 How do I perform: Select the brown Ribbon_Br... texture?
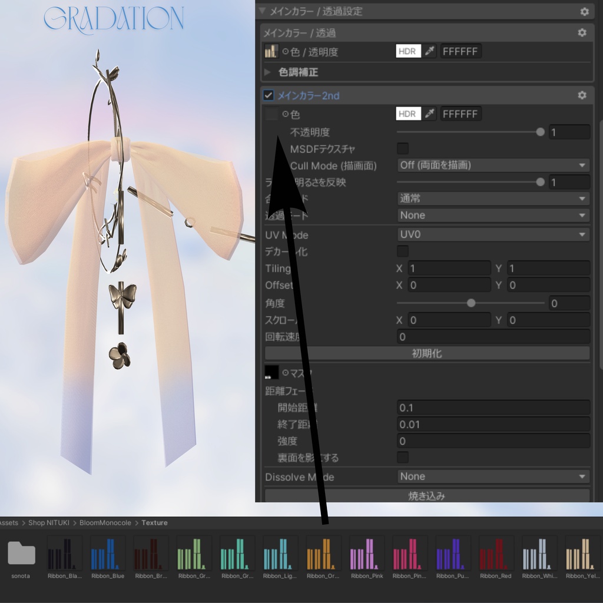click(151, 558)
